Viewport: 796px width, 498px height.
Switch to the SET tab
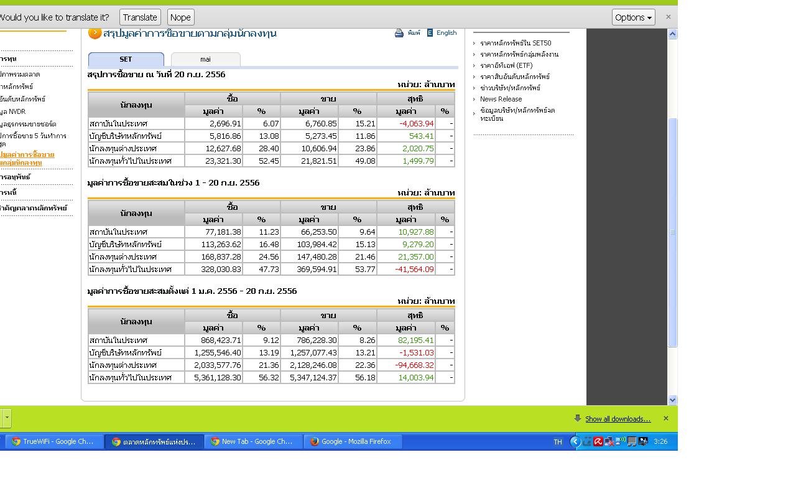pyautogui.click(x=126, y=59)
